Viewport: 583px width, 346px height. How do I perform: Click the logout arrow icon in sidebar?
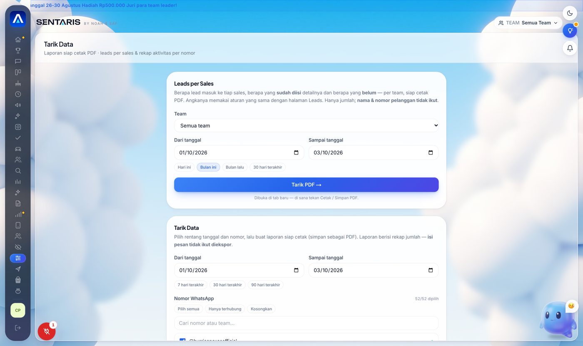click(x=18, y=328)
